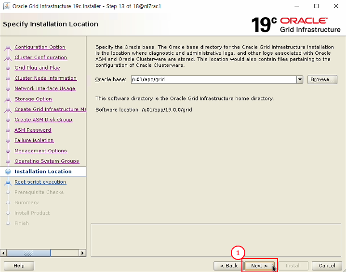The height and width of the screenshot is (272, 346).
Task: Click the Next button
Action: [259, 266]
